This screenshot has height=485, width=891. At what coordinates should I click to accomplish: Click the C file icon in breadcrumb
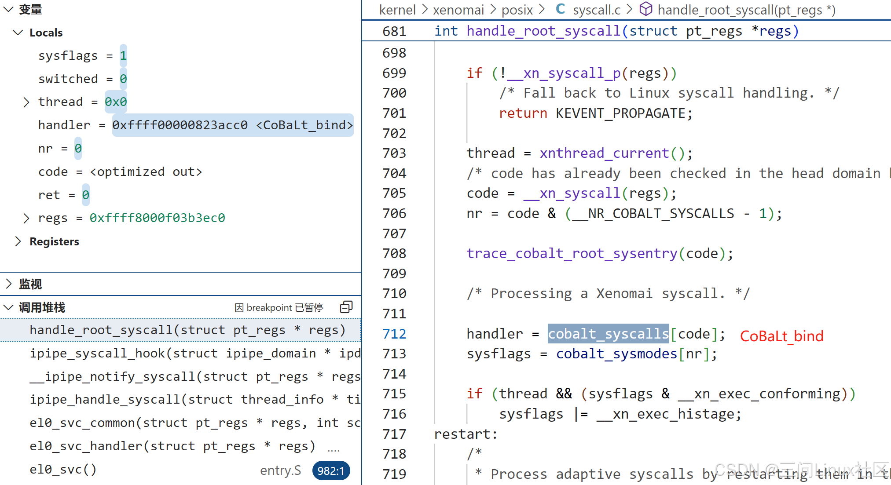click(x=560, y=9)
